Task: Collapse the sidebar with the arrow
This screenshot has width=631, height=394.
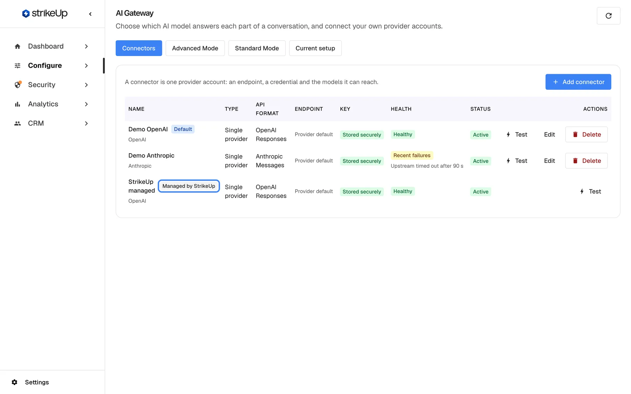Action: point(90,14)
